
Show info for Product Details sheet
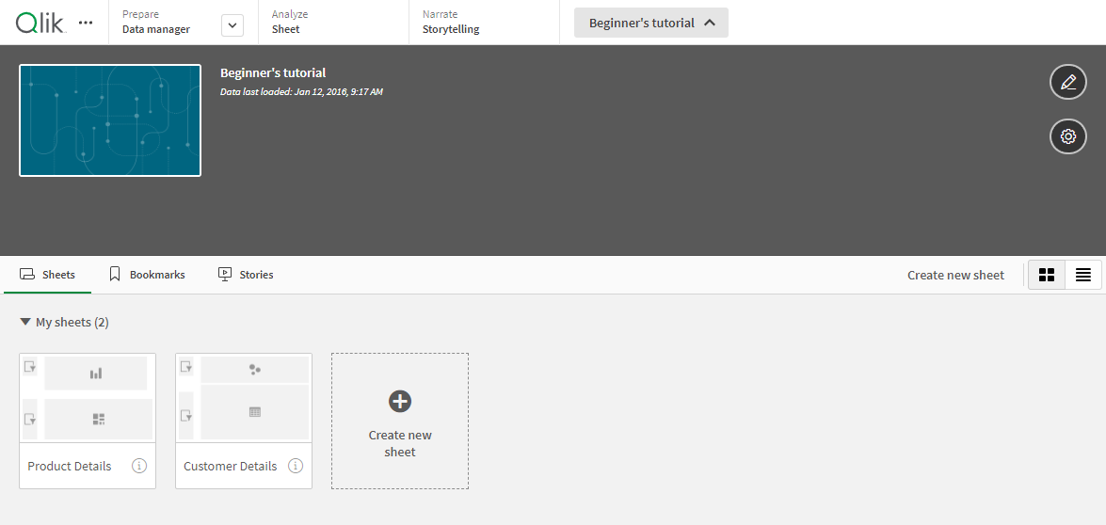click(x=139, y=466)
